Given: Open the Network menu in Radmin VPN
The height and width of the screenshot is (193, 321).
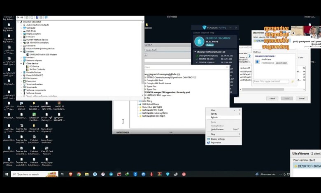Looking at the screenshot, I should (x=205, y=32).
